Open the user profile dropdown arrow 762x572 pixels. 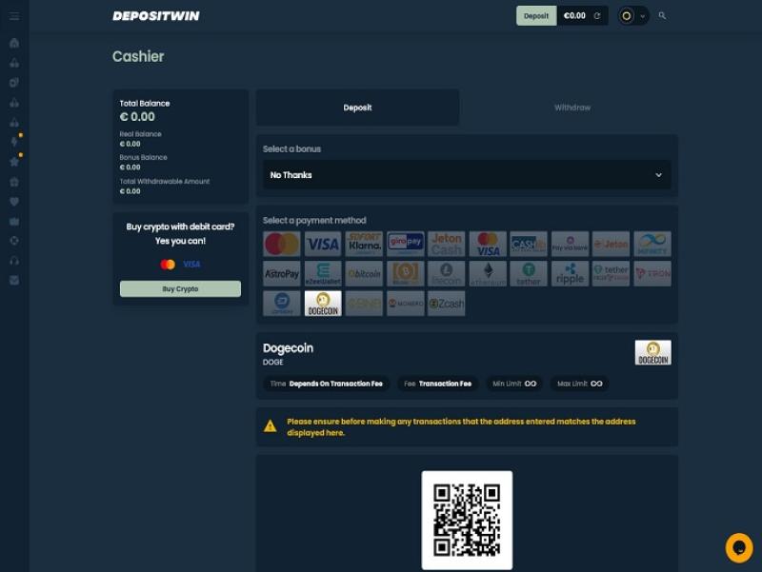[643, 16]
